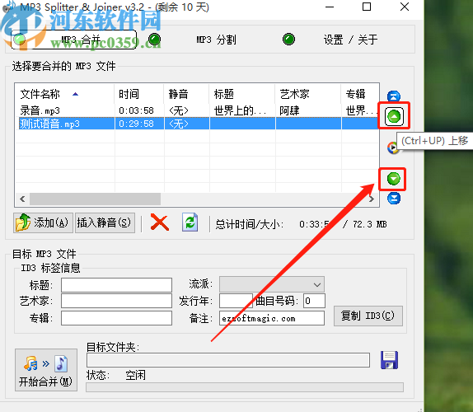
Task: Click the green refresh list icon
Action: pyautogui.click(x=190, y=222)
